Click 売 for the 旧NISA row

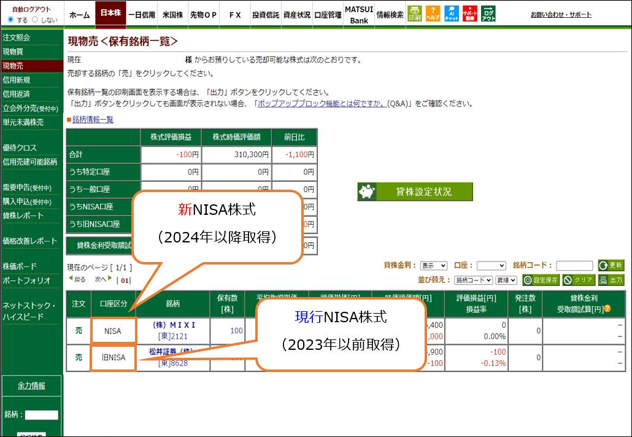pyautogui.click(x=79, y=357)
